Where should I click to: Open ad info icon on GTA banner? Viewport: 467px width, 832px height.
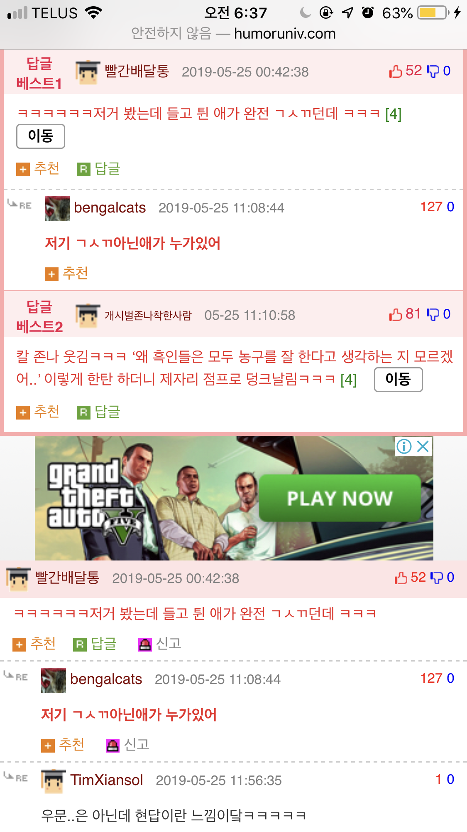(x=404, y=447)
